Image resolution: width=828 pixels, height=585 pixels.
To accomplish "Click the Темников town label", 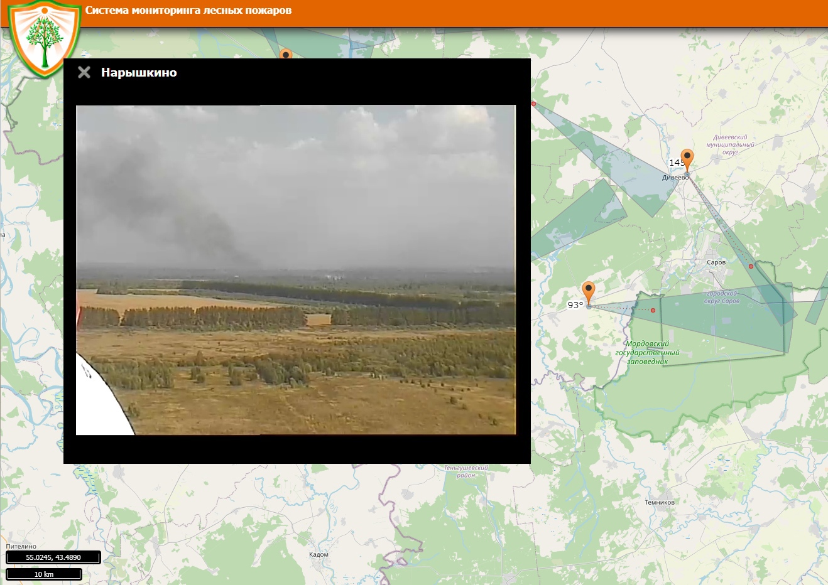I will coord(659,502).
